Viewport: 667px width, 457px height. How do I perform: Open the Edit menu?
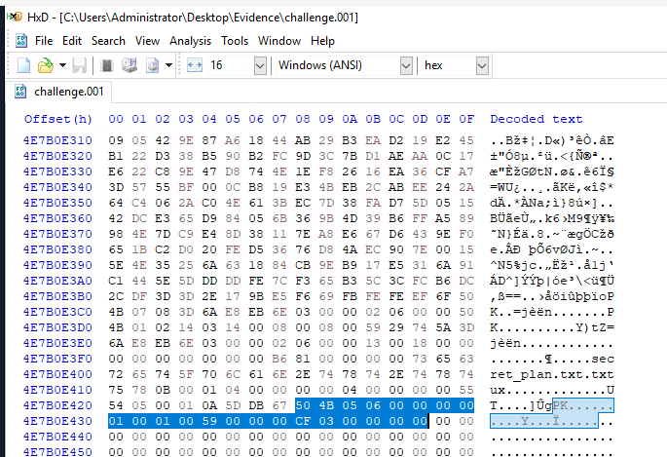pyautogui.click(x=72, y=41)
